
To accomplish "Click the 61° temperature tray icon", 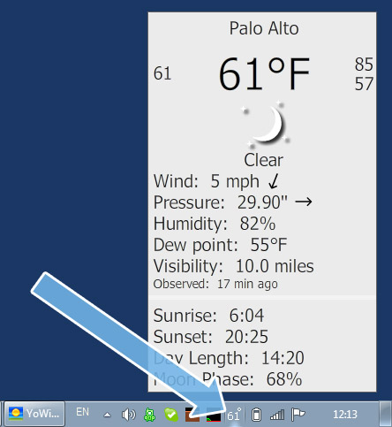I will tap(234, 415).
